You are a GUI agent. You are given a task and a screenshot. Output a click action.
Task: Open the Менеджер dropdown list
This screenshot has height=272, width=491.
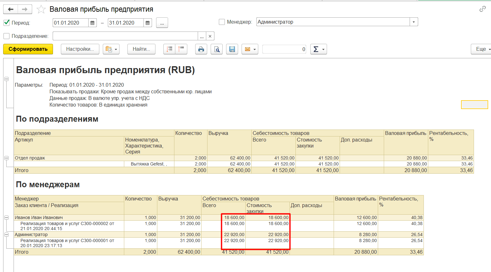point(414,22)
